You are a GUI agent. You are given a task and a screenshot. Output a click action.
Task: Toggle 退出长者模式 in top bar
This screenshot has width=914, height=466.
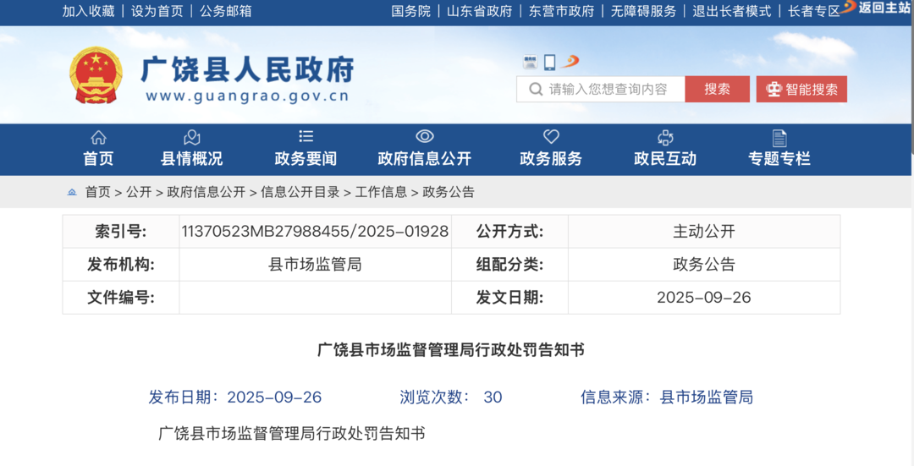click(x=732, y=11)
